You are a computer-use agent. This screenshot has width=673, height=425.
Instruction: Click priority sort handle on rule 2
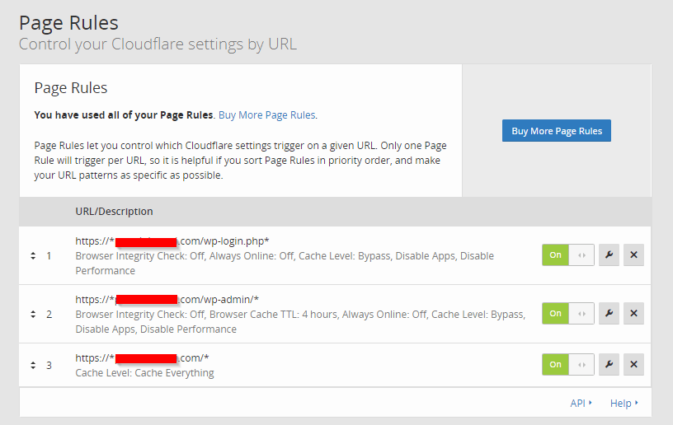[x=33, y=314]
